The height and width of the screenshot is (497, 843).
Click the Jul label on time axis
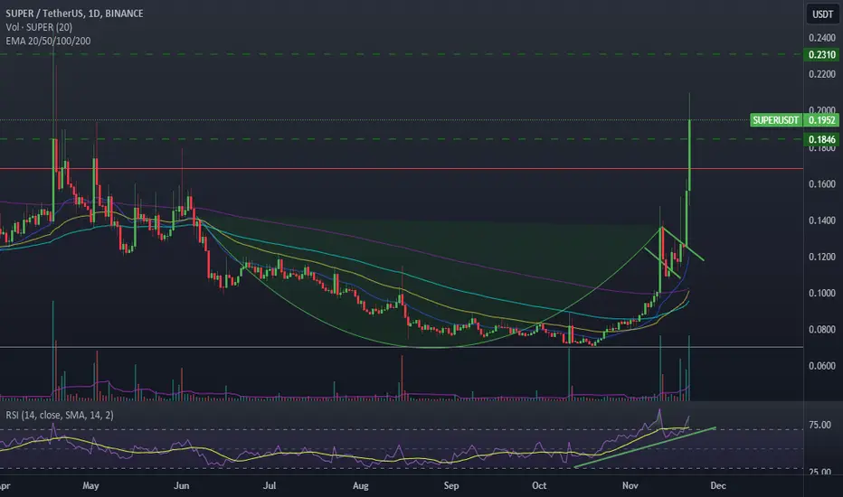click(270, 486)
